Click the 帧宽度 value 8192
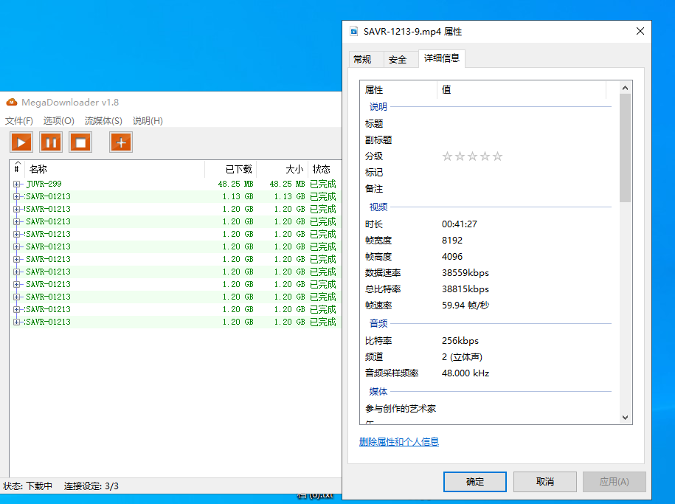The image size is (675, 504). pyautogui.click(x=452, y=241)
